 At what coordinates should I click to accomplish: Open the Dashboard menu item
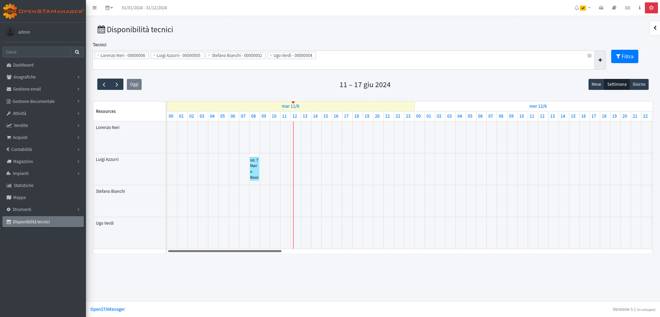pos(23,65)
